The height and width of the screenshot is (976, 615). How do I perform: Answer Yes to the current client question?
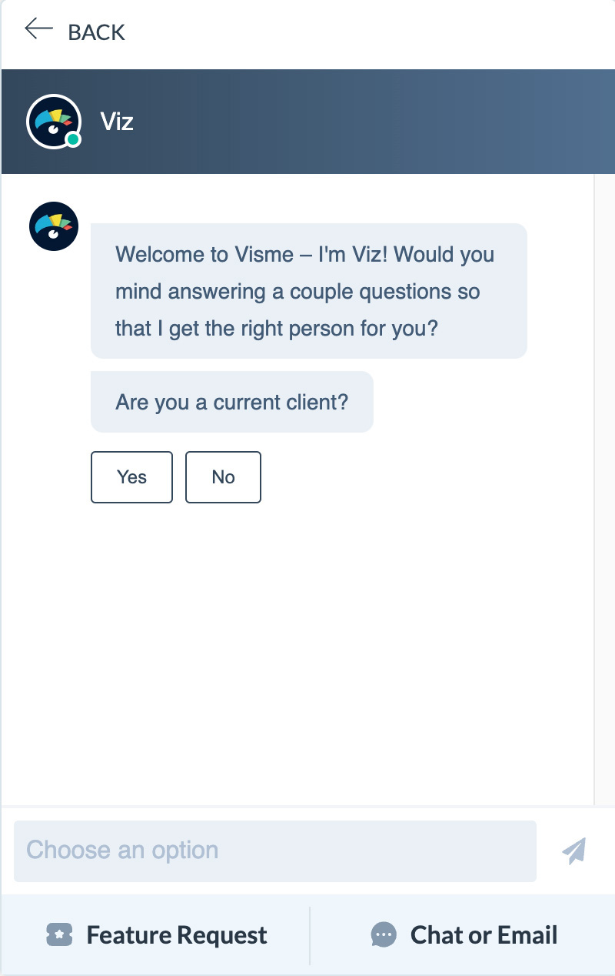coord(131,477)
